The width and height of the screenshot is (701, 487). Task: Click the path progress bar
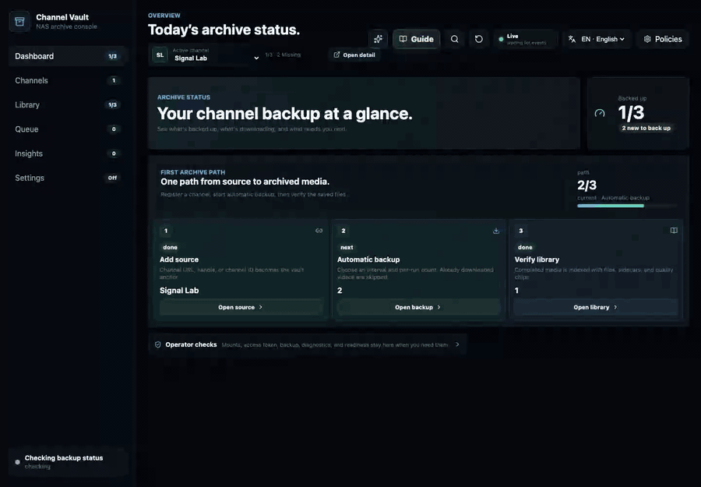(x=627, y=206)
